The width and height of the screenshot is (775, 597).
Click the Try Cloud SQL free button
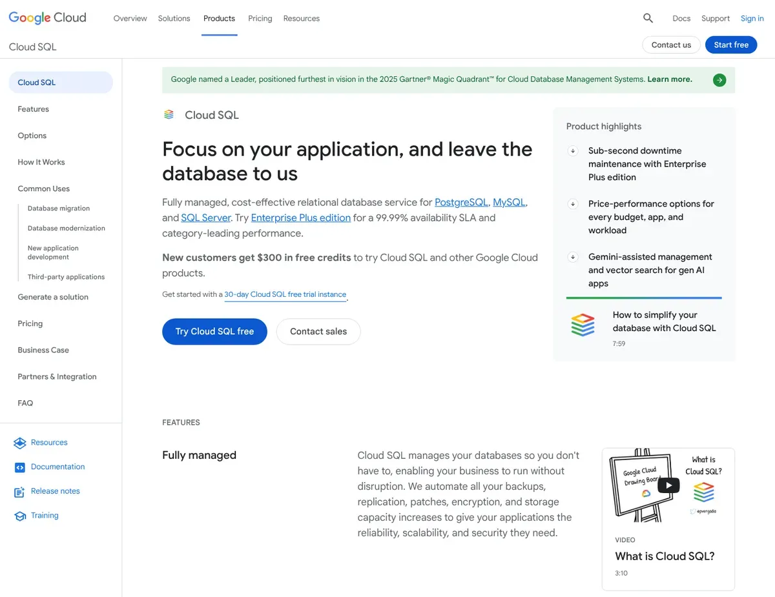[x=214, y=331]
